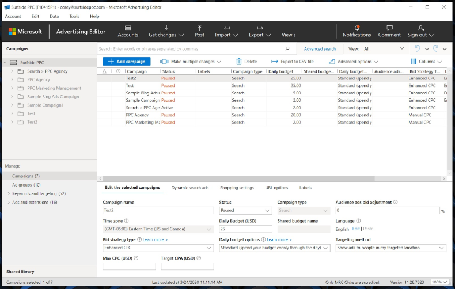The image size is (455, 289).
Task: Open the zoom 100% dropdown
Action: click(439, 282)
